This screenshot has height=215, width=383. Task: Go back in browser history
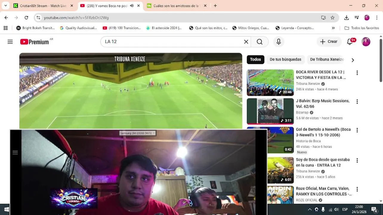[x=6, y=18]
